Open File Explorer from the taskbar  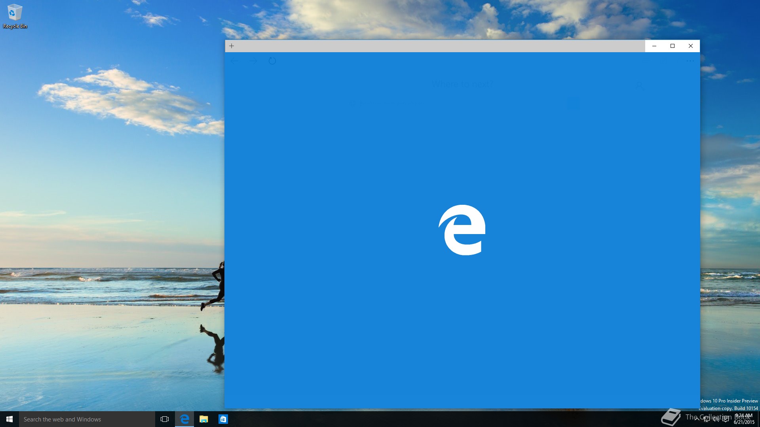click(x=204, y=419)
